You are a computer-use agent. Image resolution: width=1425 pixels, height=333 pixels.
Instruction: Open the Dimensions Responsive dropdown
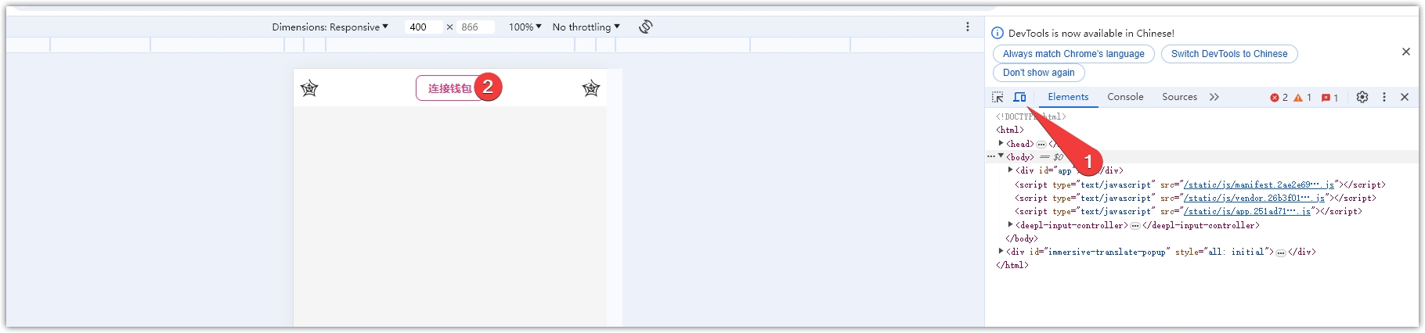(330, 27)
